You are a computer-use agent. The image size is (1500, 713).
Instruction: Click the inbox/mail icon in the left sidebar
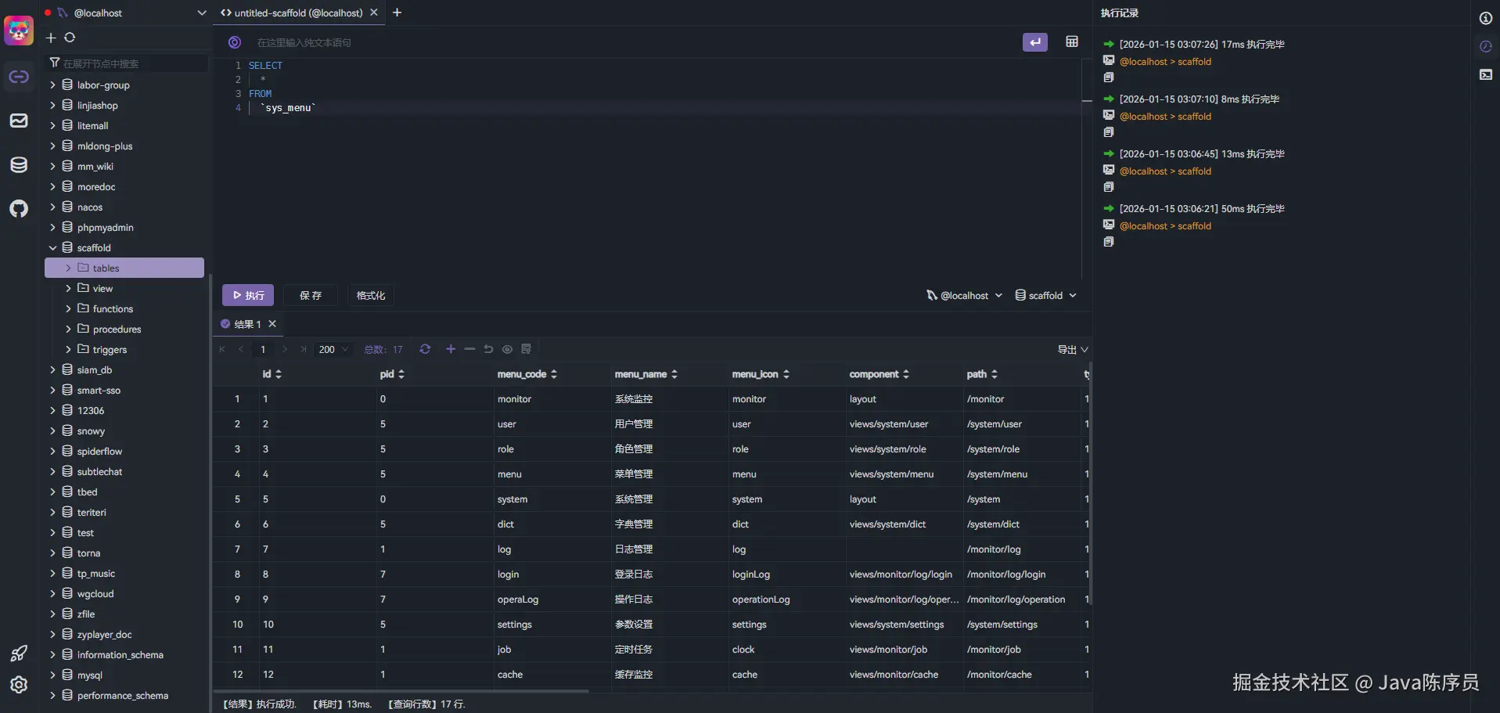tap(19, 121)
